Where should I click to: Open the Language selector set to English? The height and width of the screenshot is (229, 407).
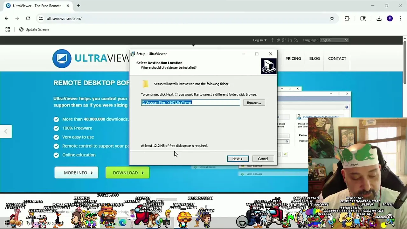[334, 40]
